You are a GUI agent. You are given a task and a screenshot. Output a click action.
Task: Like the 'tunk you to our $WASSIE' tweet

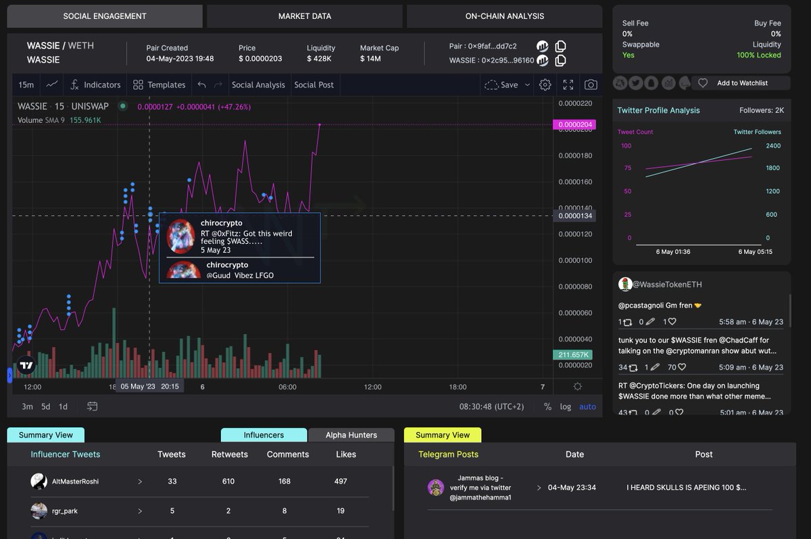(681, 367)
